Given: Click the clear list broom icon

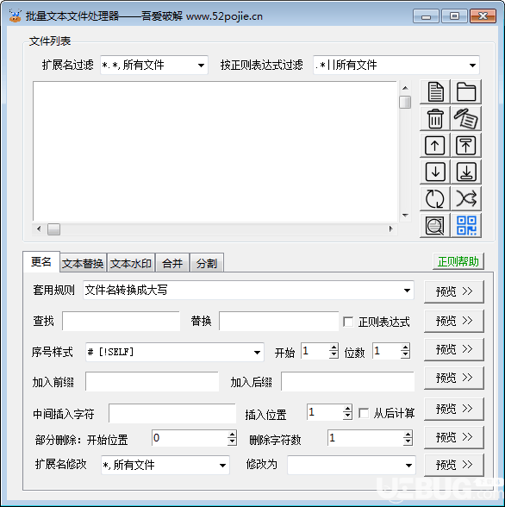Looking at the screenshot, I should [x=466, y=119].
